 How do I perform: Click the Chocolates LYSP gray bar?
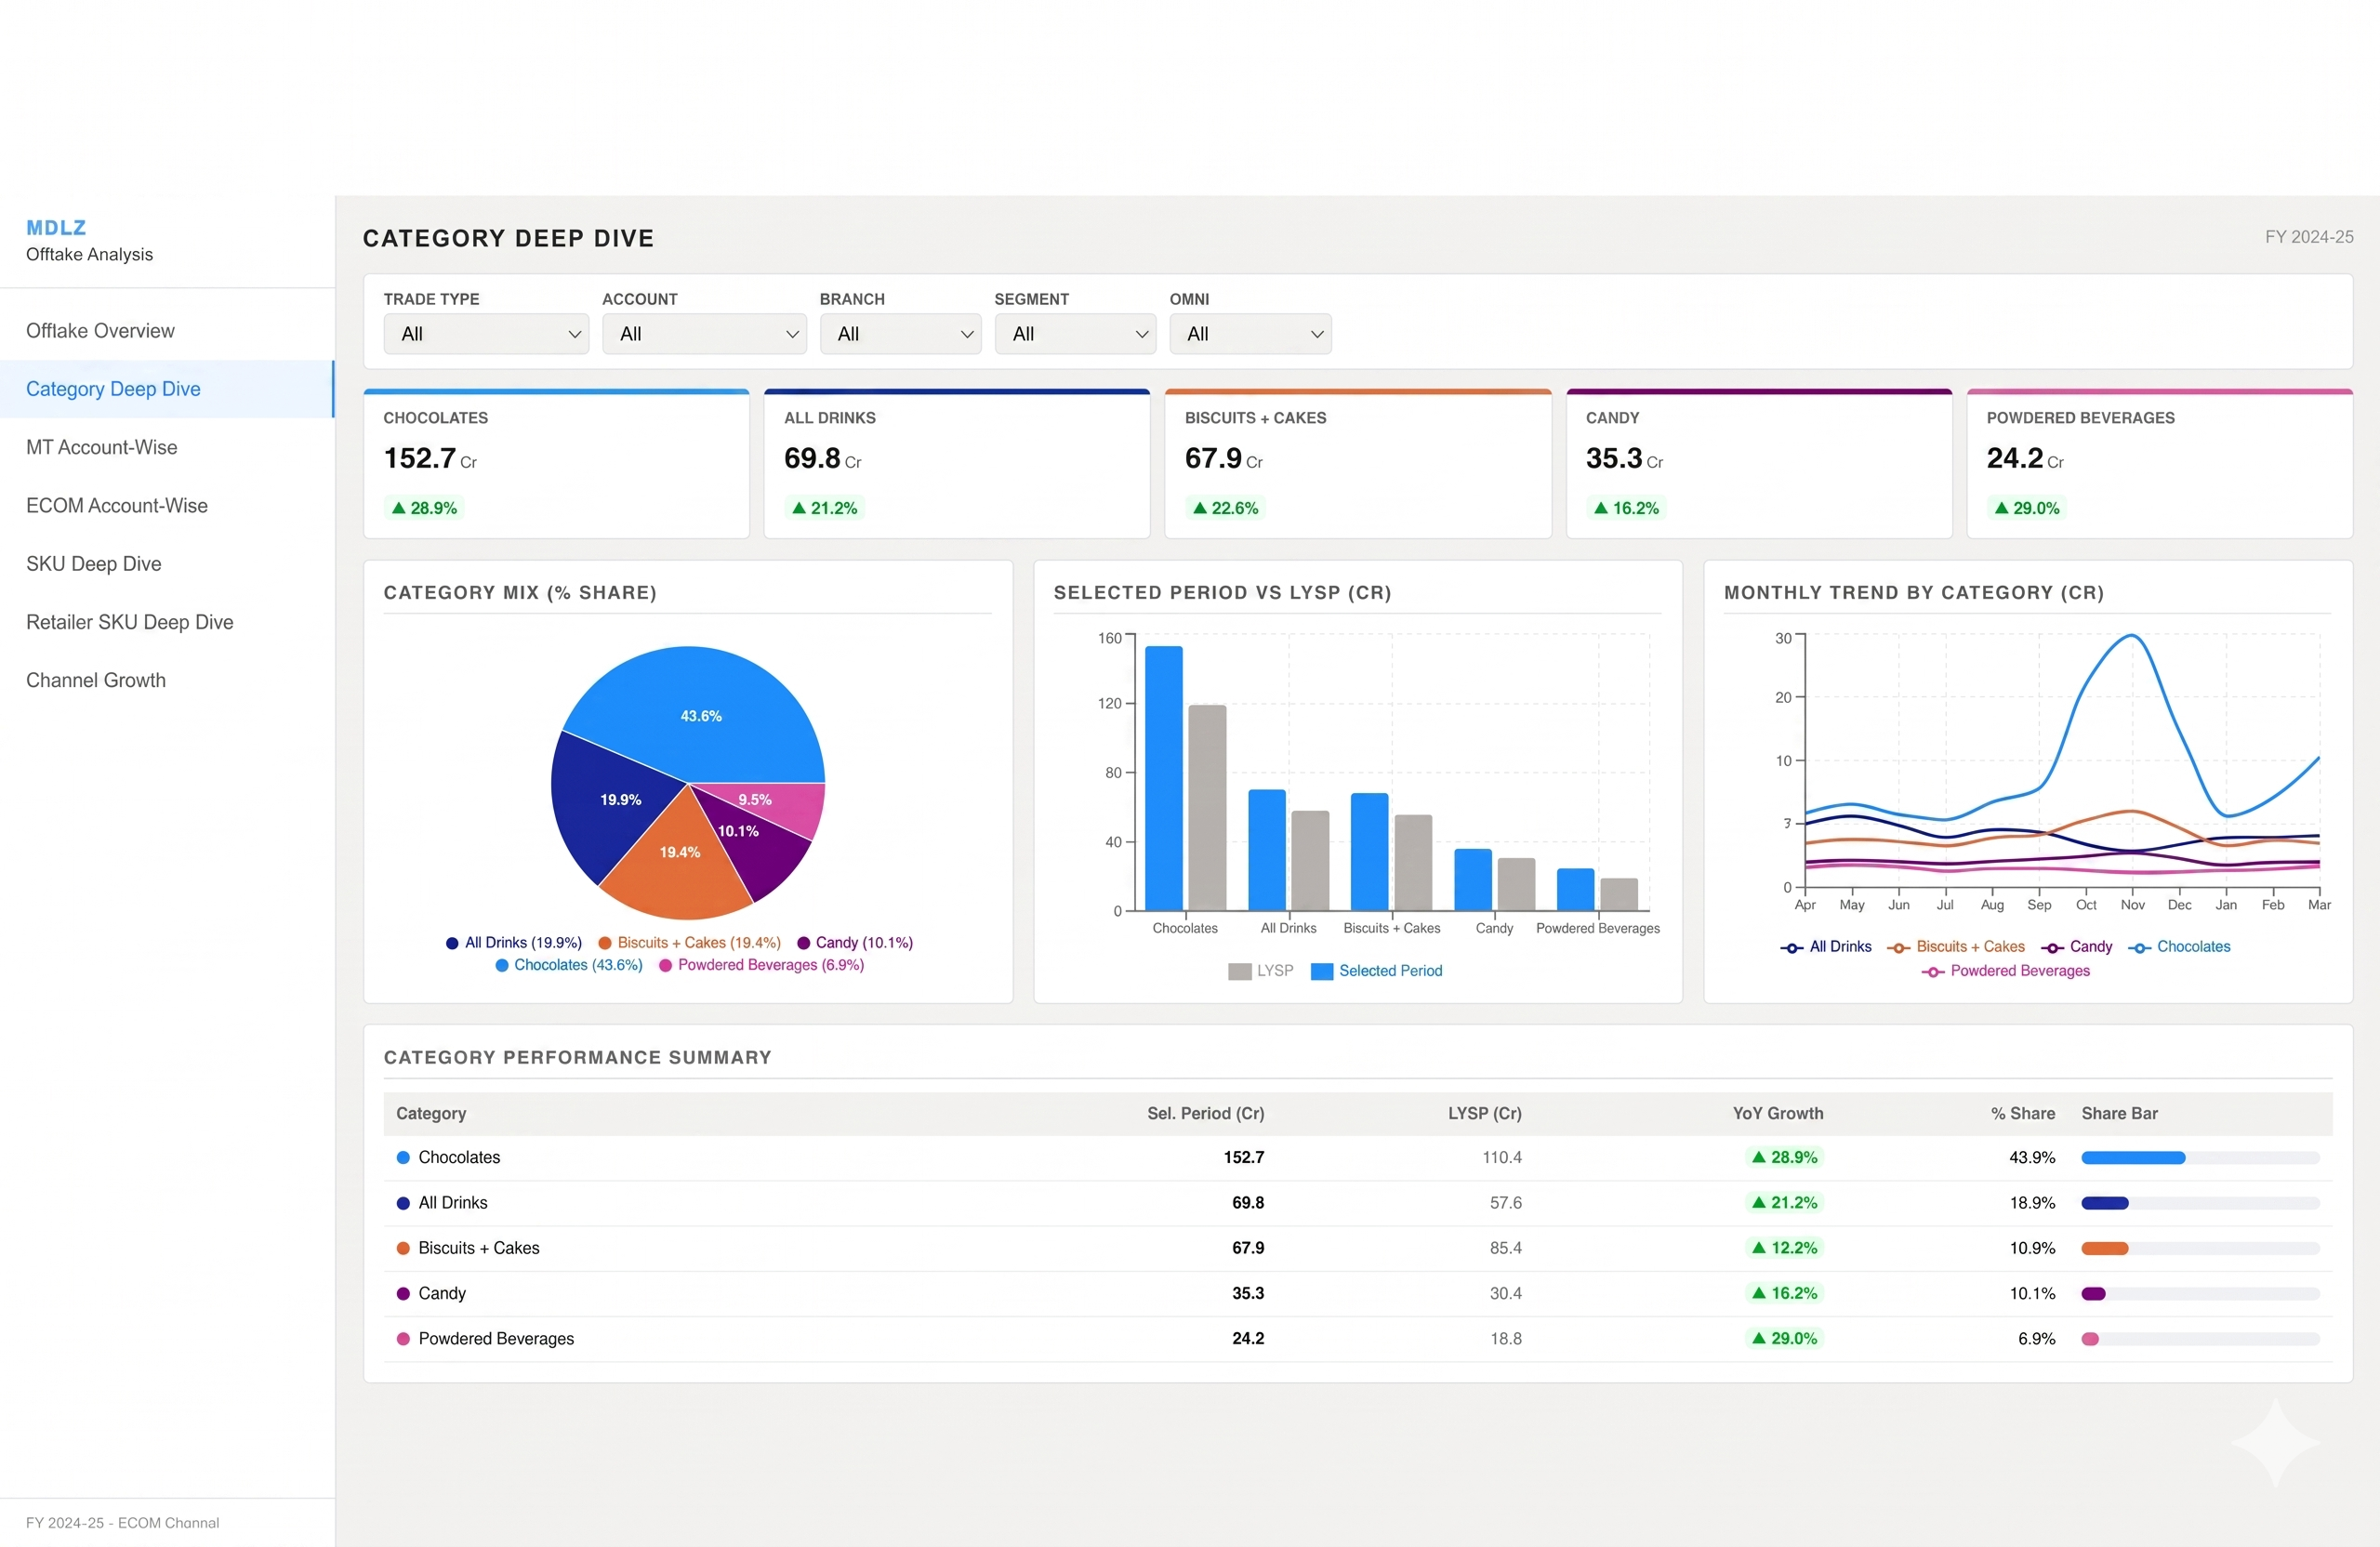[1207, 808]
